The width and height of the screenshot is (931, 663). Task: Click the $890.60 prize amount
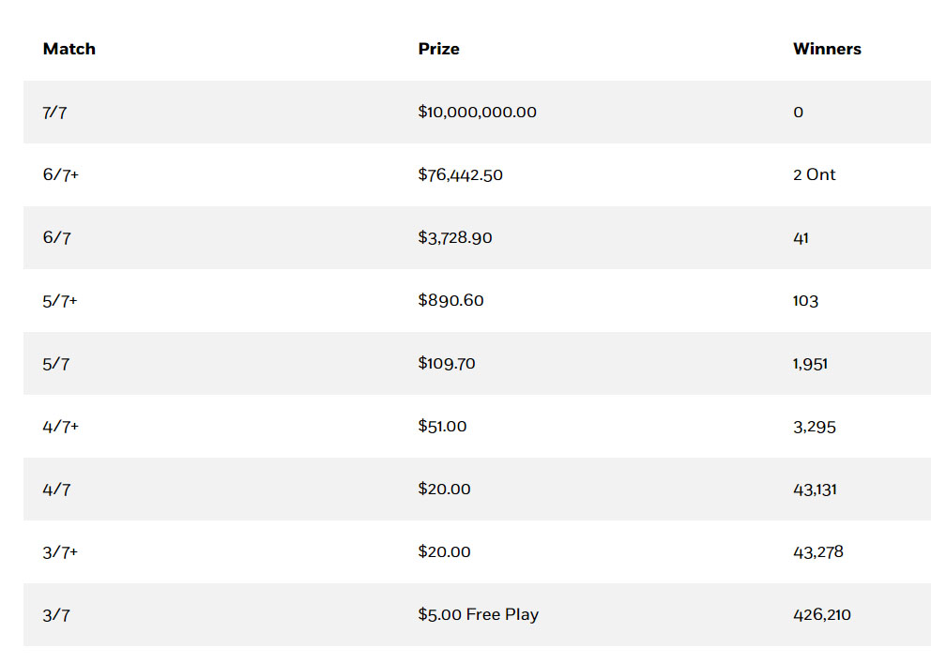pyautogui.click(x=450, y=301)
